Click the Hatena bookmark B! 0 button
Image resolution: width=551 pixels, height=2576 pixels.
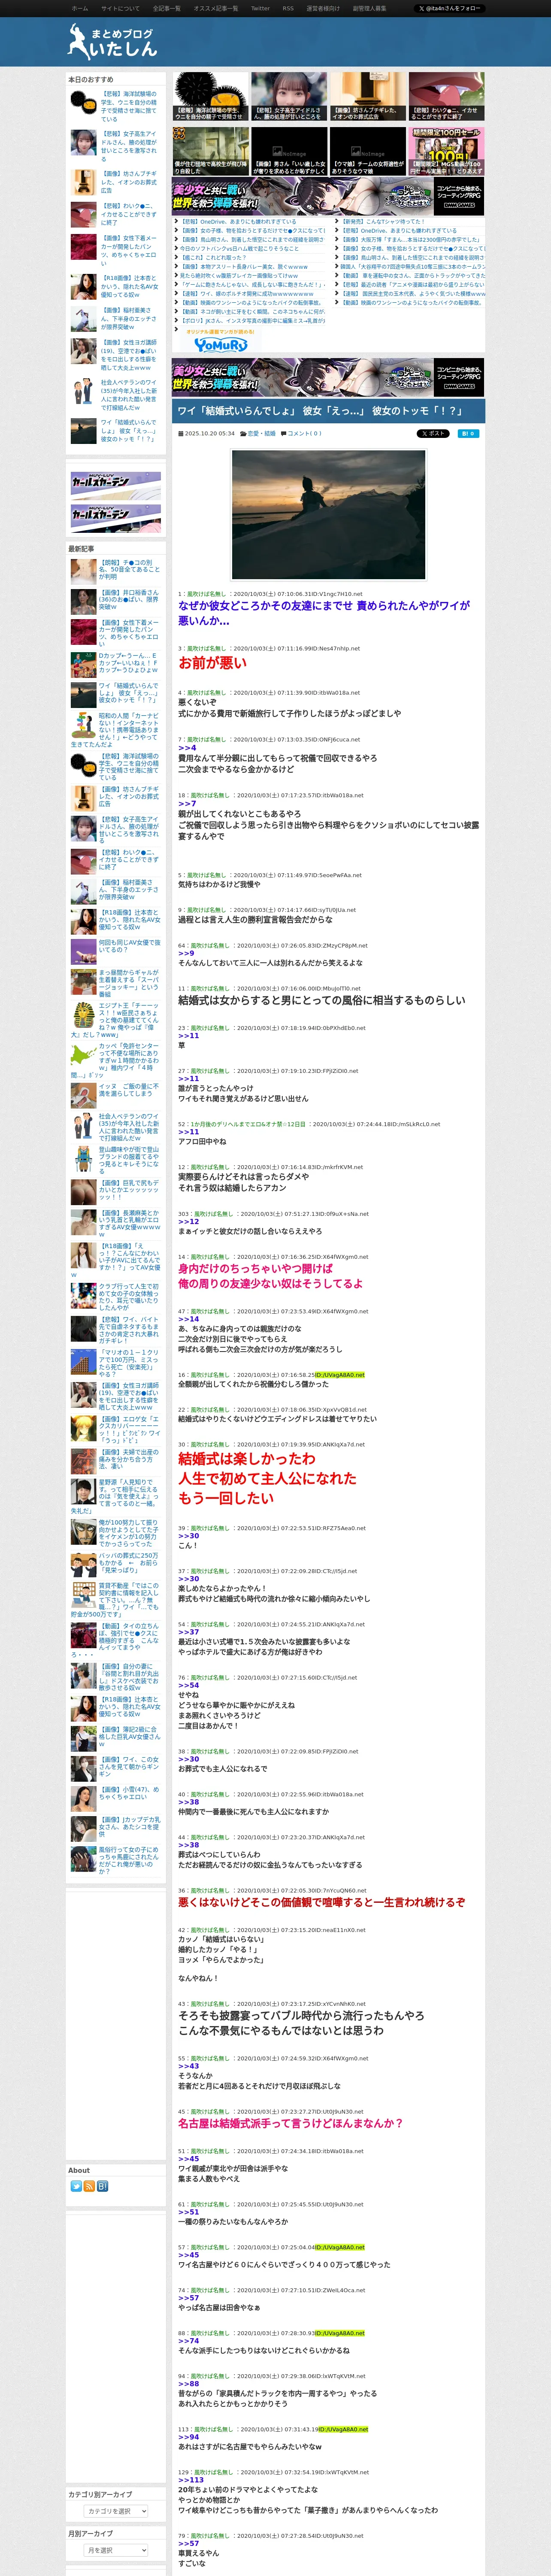[x=468, y=433]
